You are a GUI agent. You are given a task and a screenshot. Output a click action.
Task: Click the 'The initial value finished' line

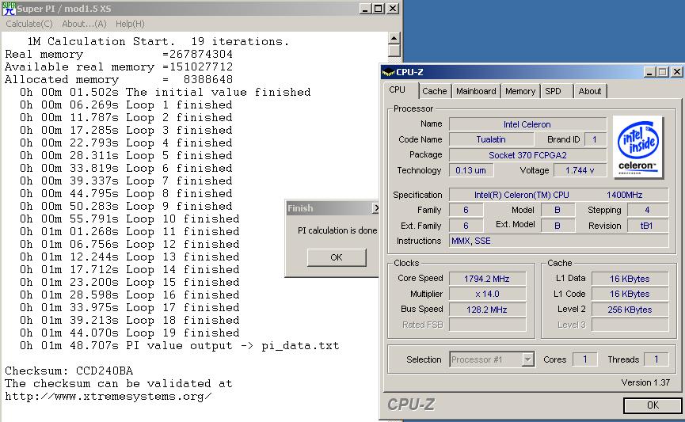coord(166,92)
